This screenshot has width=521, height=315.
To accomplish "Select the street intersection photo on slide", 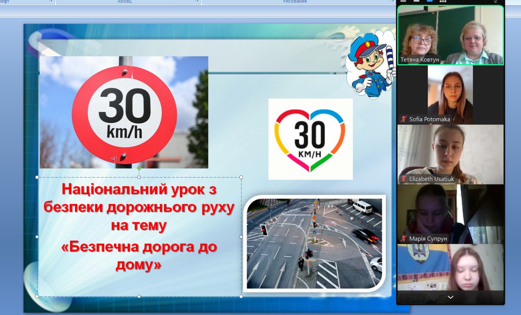I will (x=314, y=243).
